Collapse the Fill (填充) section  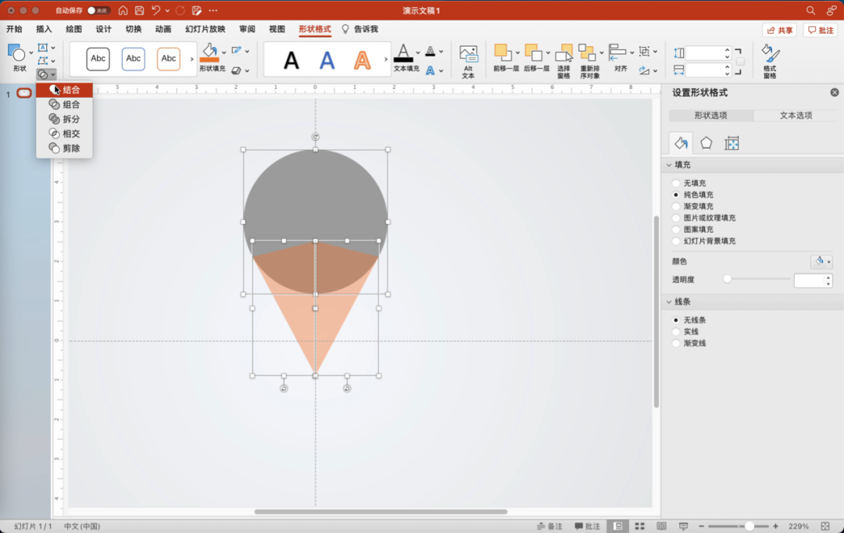669,165
